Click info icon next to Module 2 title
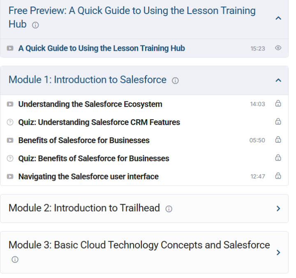 pos(169,209)
